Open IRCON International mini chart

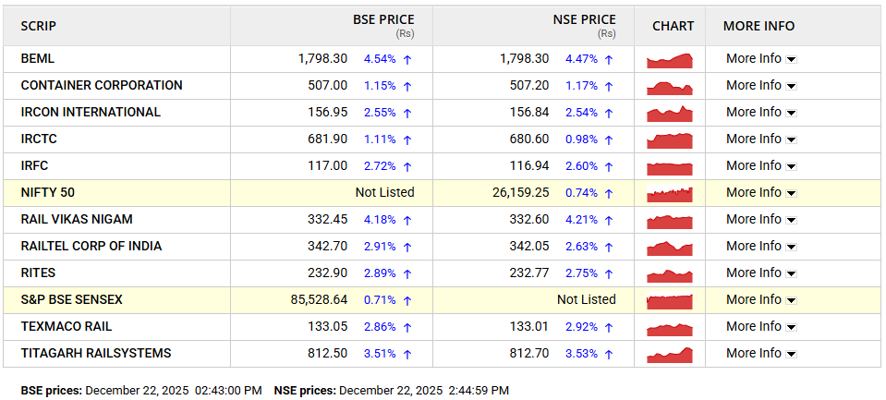[669, 113]
